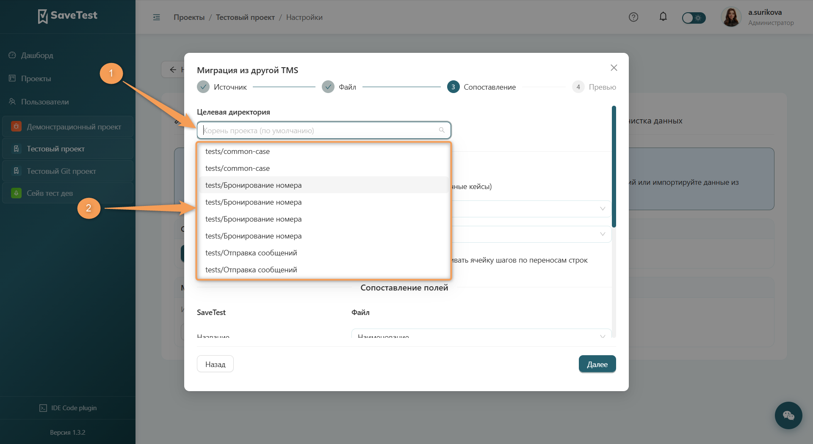The width and height of the screenshot is (813, 444).
Task: Click Настройки in the breadcrumb
Action: (x=304, y=17)
